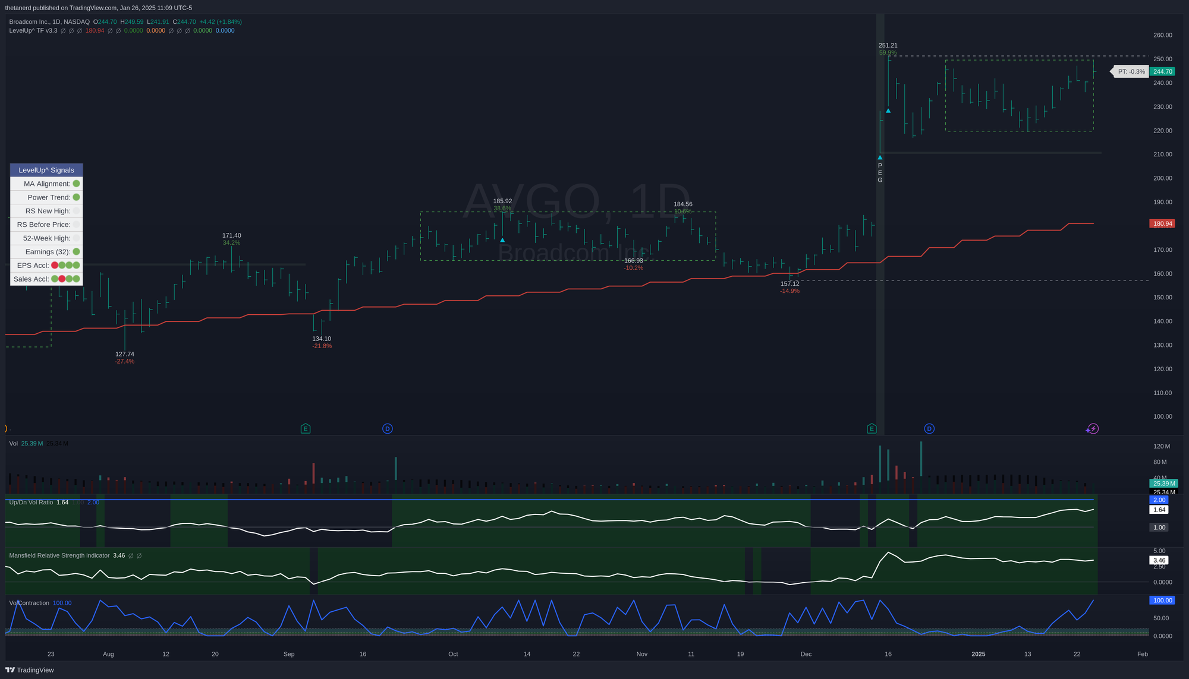Image resolution: width=1189 pixels, height=679 pixels.
Task: Click the Power Trend green signal dot
Action: click(x=76, y=197)
